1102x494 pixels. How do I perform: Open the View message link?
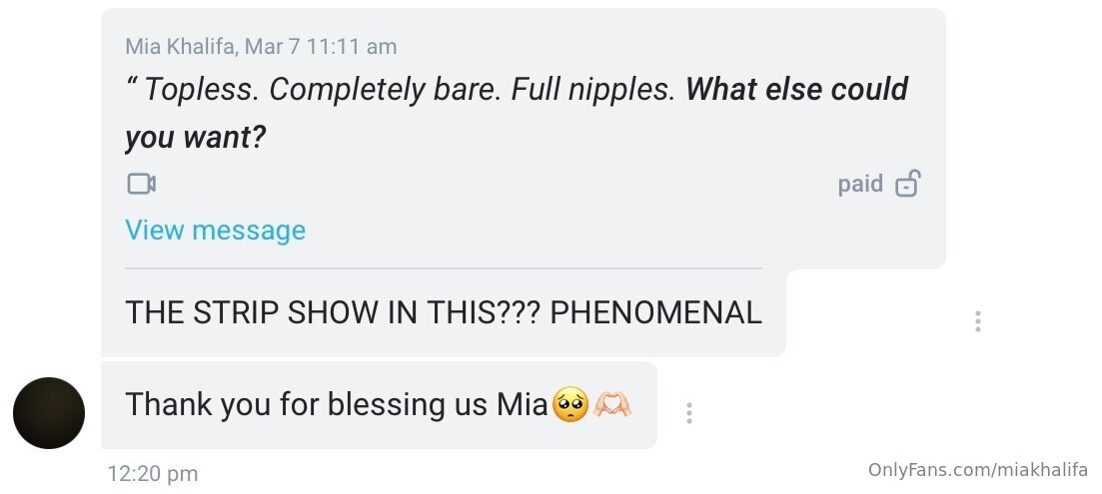click(x=215, y=231)
